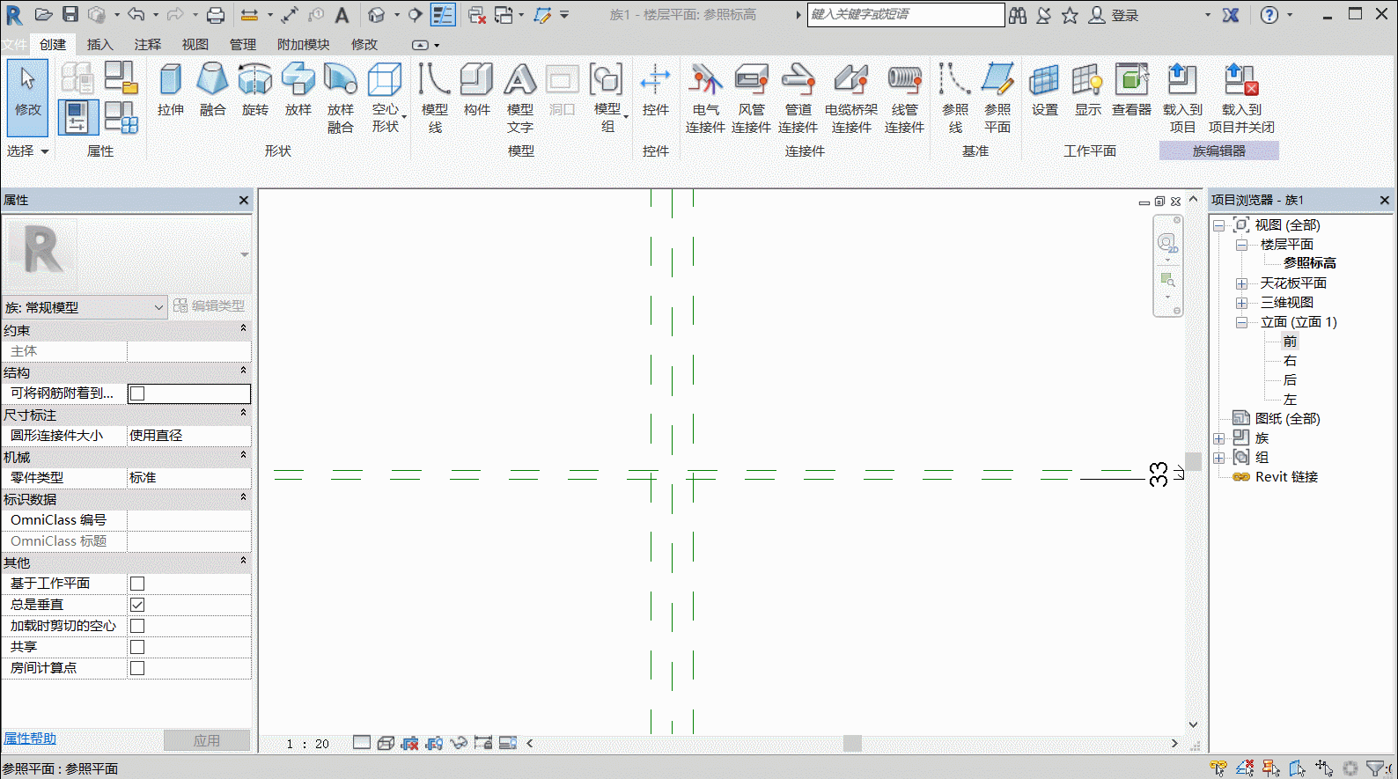Screen dimensions: 1398x779
Task: Add a 风管连接件 duct connector
Action: [751, 98]
